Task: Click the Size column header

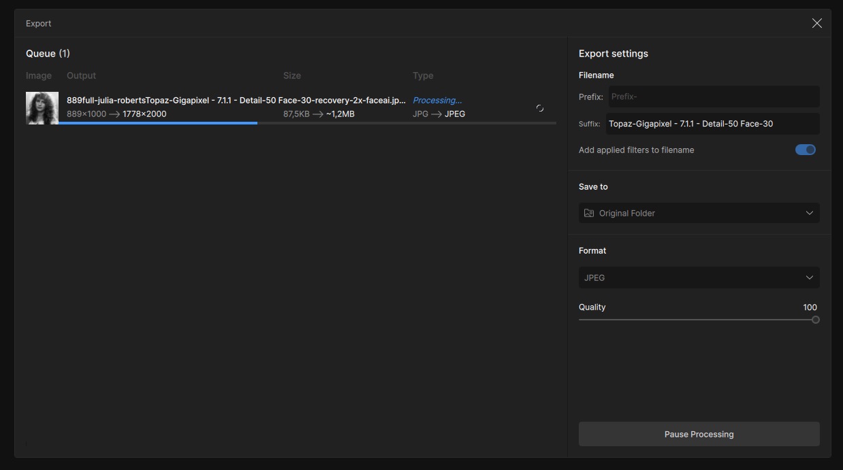Action: tap(292, 75)
